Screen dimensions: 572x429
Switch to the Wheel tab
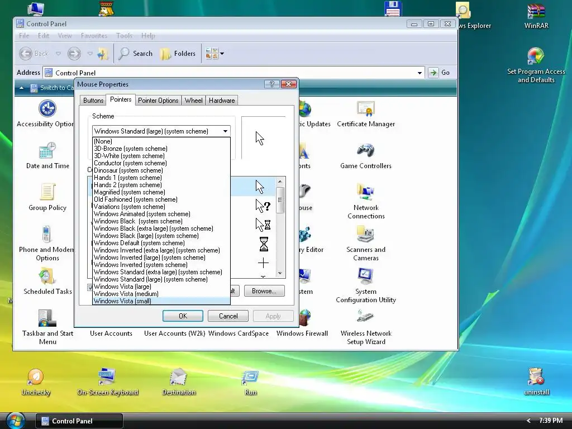[x=193, y=101]
